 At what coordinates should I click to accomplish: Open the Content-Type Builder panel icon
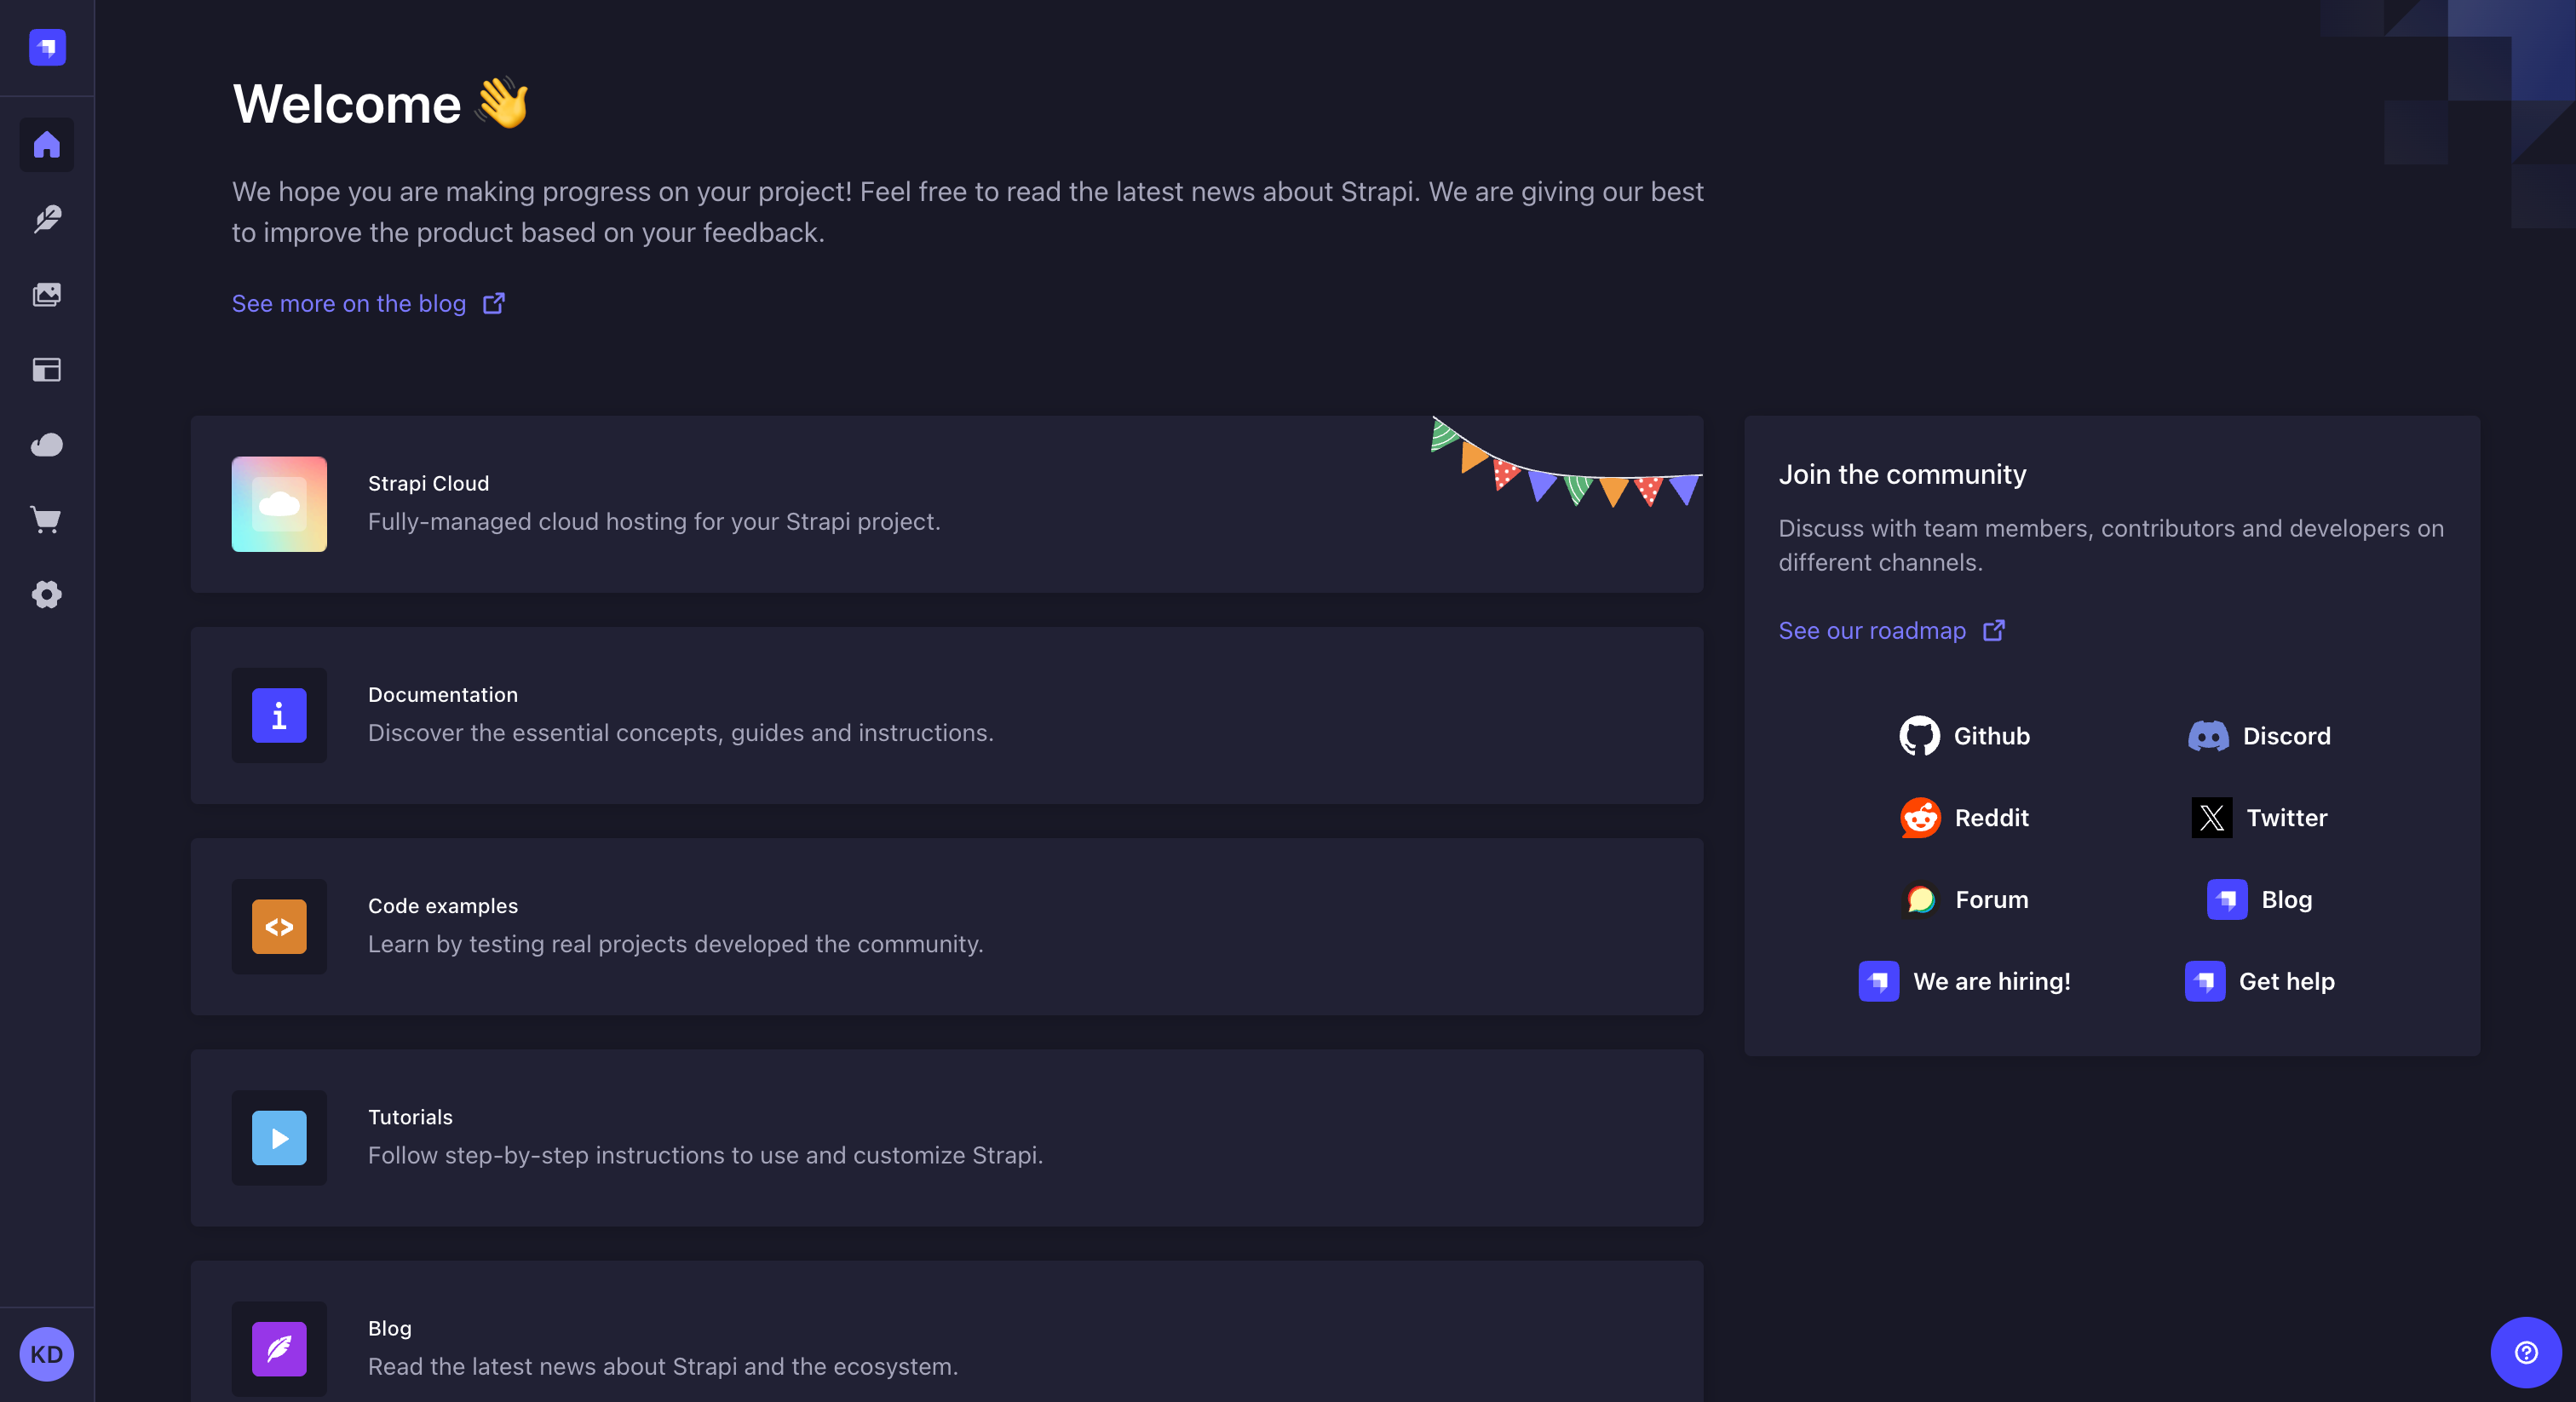point(46,369)
